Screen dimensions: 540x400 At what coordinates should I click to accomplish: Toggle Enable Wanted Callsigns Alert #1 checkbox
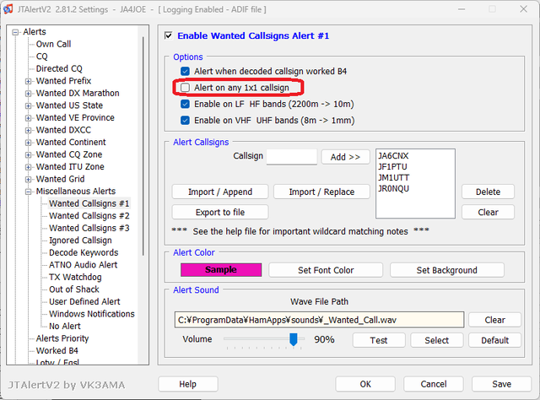pyautogui.click(x=169, y=35)
